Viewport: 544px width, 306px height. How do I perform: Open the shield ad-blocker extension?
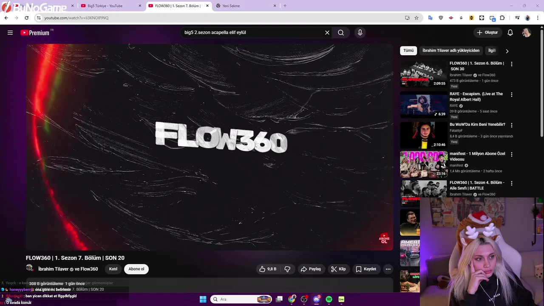pyautogui.click(x=441, y=18)
